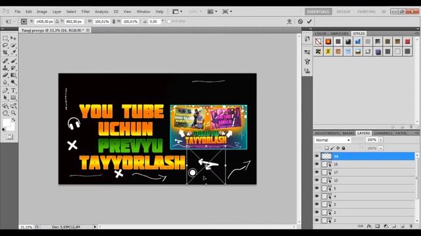Hide layer 3 using its eye icon
Image resolution: width=421 pixels, height=236 pixels.
[x=316, y=204]
